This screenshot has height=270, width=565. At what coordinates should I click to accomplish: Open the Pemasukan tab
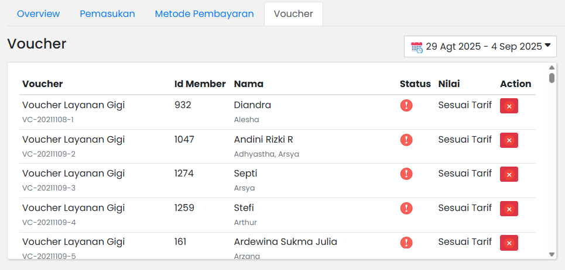[x=107, y=14]
